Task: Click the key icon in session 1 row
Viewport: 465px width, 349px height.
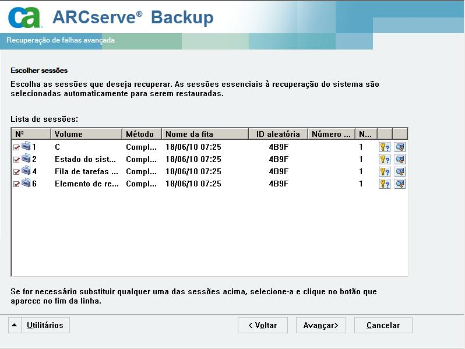Action: pos(385,147)
